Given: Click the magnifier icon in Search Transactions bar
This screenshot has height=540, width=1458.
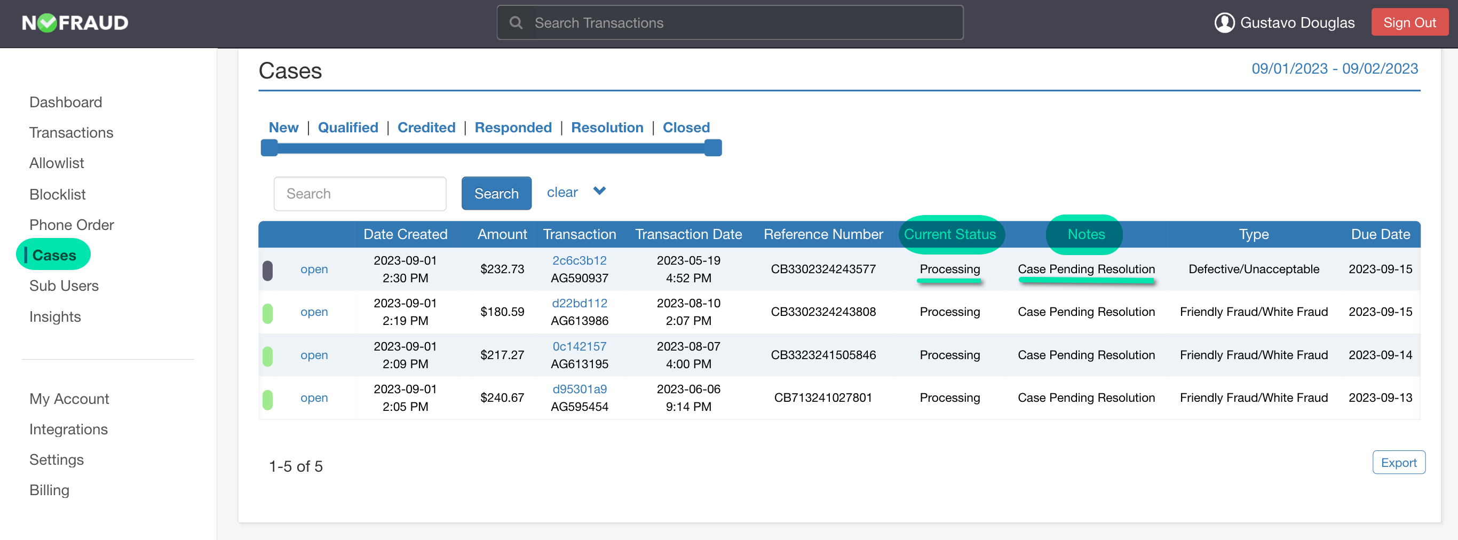Looking at the screenshot, I should pos(516,22).
